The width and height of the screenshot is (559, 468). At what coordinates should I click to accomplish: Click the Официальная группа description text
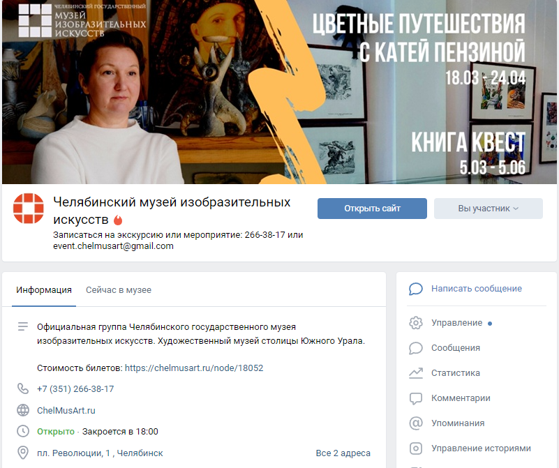click(x=201, y=333)
